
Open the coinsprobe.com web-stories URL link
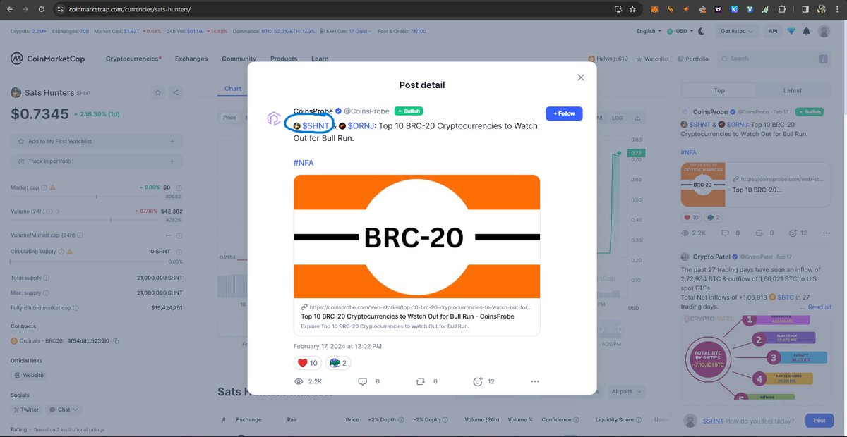[420, 307]
